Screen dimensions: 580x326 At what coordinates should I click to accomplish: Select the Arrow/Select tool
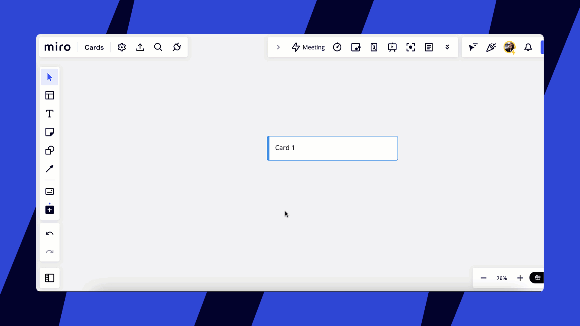pyautogui.click(x=50, y=77)
